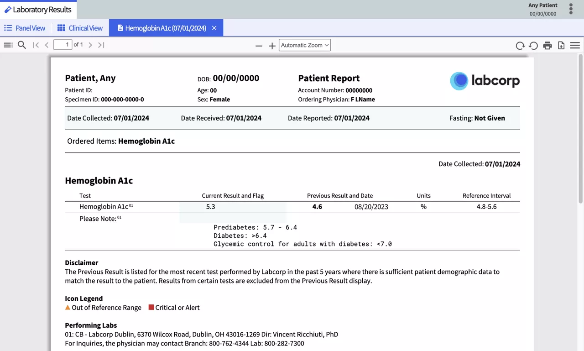Click the Laboratory Results logo
This screenshot has width=584, height=351.
pos(38,9)
